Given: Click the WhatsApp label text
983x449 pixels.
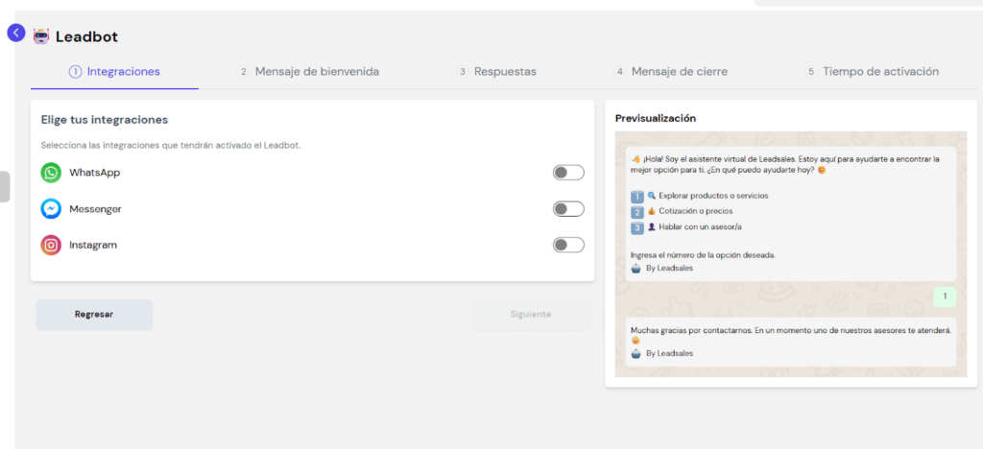Looking at the screenshot, I should point(95,173).
